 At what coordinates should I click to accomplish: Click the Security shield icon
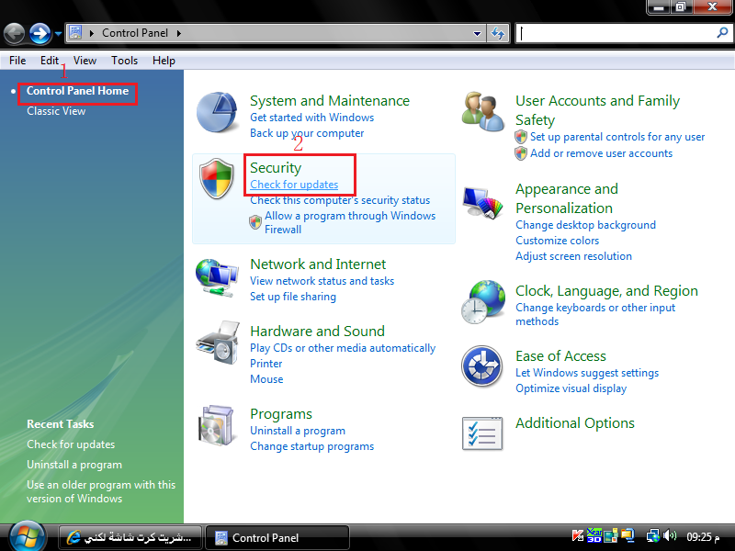(x=217, y=178)
